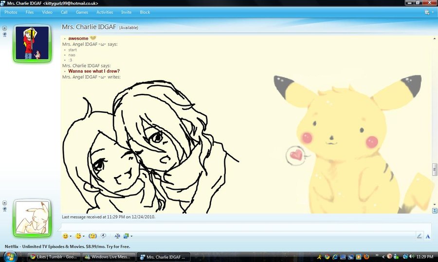This screenshot has width=438, height=262.
Task: Click Invite in the toolbar
Action: [x=126, y=12]
